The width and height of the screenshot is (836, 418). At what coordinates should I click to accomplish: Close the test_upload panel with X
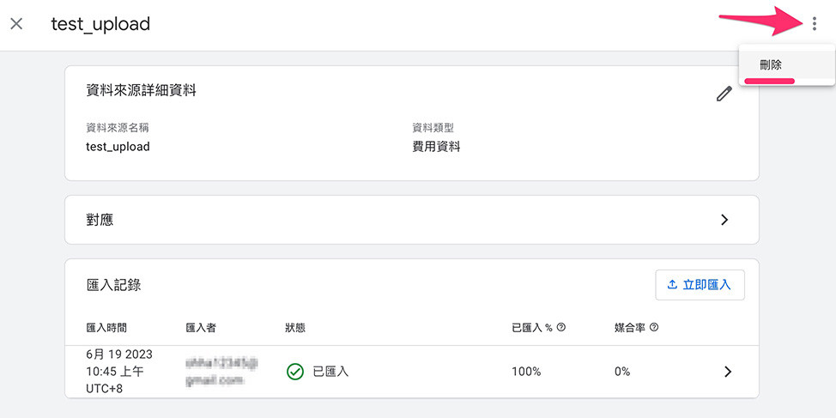pyautogui.click(x=16, y=24)
